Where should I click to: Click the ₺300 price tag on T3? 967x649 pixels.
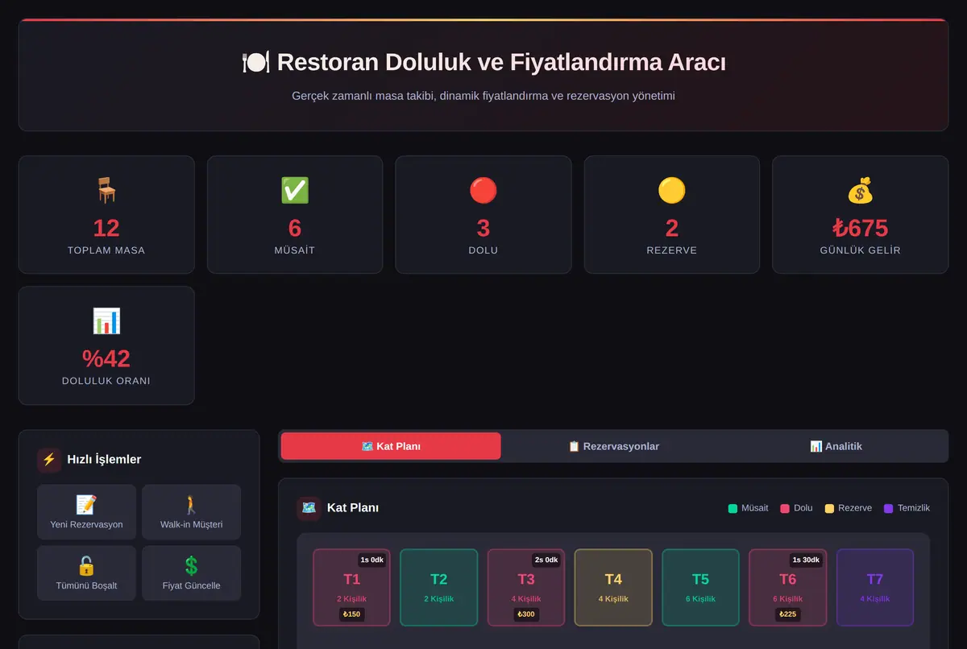click(x=526, y=614)
